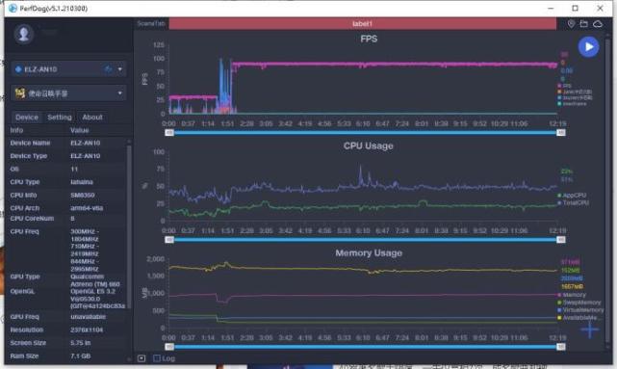Toggle the TotalCPU legend entry

(x=574, y=203)
